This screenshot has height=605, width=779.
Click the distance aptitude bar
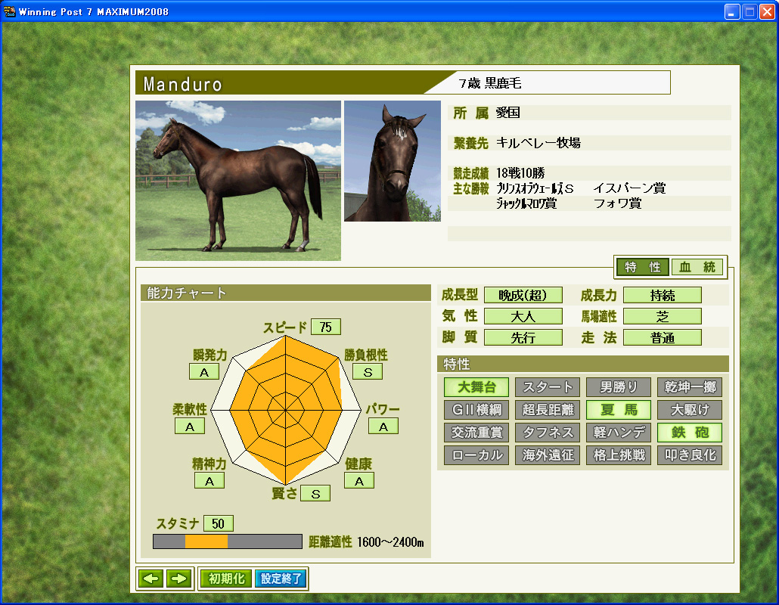click(228, 541)
